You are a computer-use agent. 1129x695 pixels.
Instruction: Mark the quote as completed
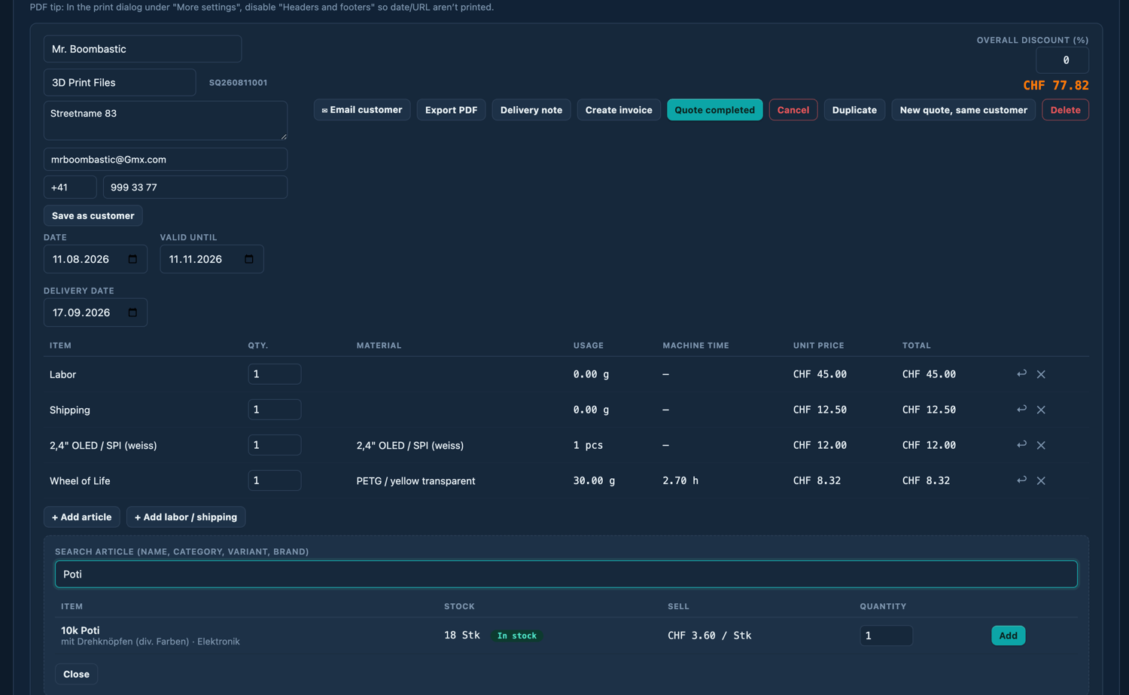point(714,110)
